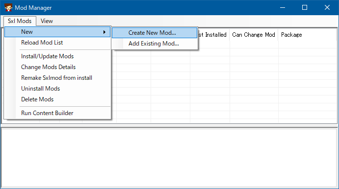Close the Mod Manager window
The height and width of the screenshot is (189, 339).
tap(327, 7)
